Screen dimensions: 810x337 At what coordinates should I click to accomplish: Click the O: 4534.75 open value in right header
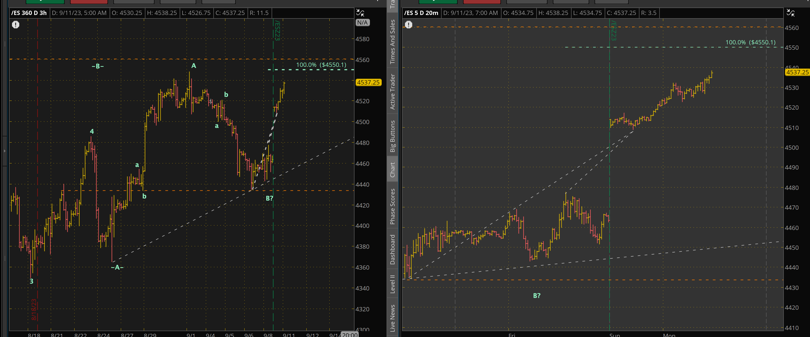[518, 13]
